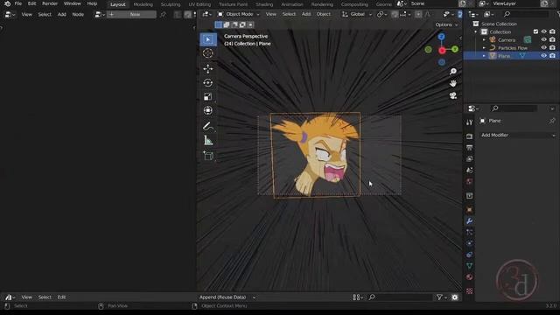Select the Measure tool
Screen dimensions: 560x315
point(208,140)
